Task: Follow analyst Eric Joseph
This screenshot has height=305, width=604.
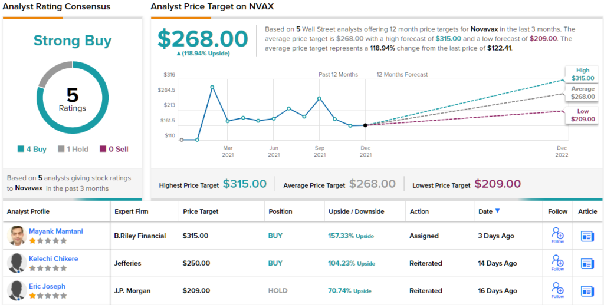Action: coord(557,290)
